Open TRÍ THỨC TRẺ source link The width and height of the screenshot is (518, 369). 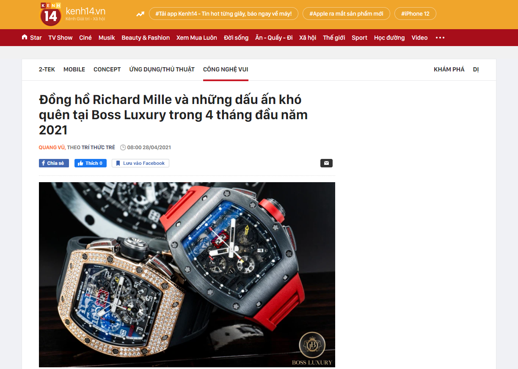pos(98,148)
